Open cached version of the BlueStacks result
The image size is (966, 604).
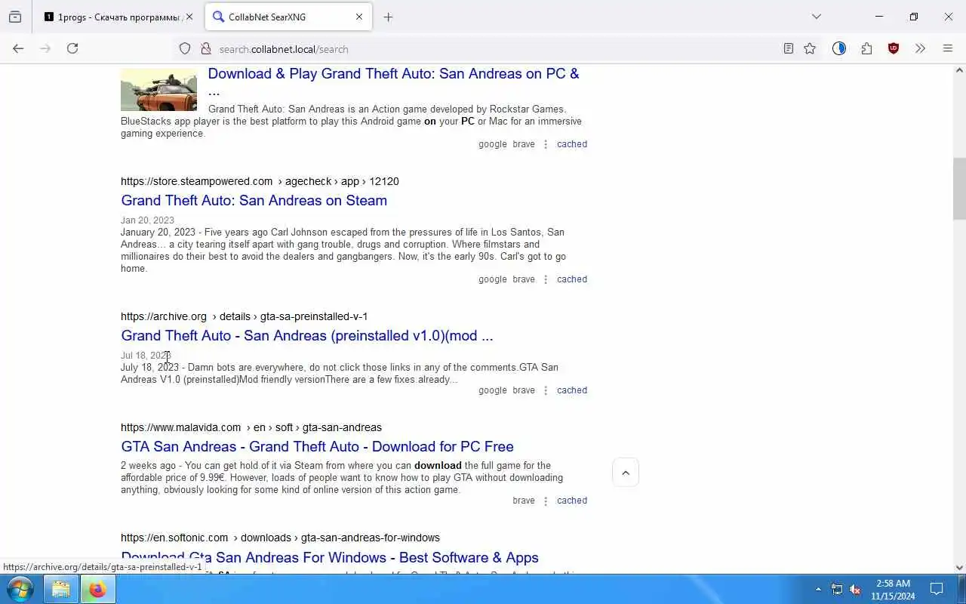[x=571, y=143]
